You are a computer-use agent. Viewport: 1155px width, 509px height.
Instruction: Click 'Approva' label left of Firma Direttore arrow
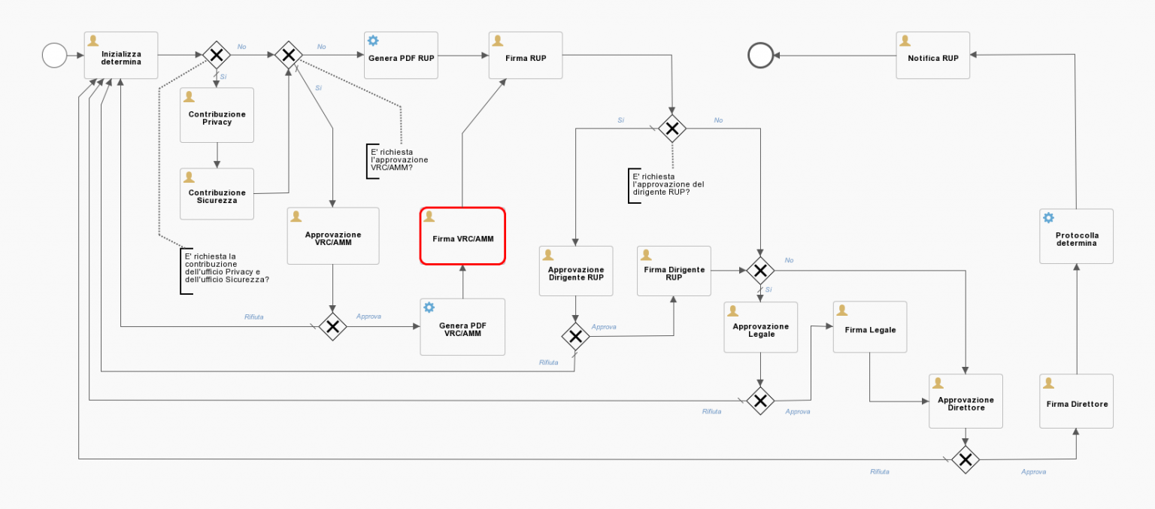[x=1033, y=472]
